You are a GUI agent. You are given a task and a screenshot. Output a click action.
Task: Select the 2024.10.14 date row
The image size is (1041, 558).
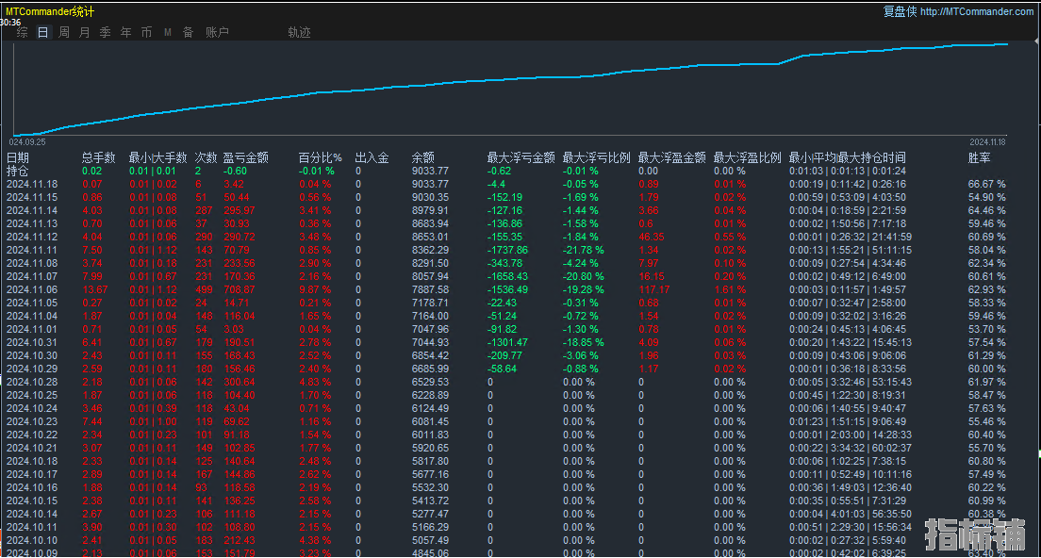(32, 515)
